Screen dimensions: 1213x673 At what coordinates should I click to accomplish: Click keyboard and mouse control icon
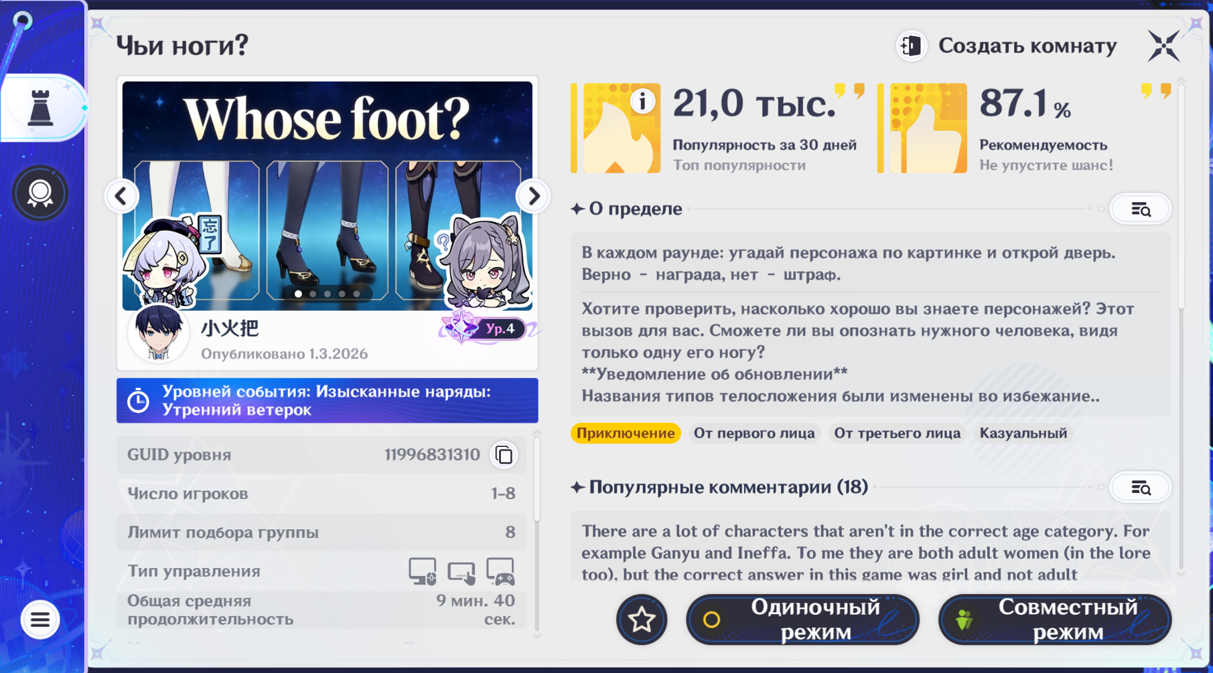(x=423, y=572)
